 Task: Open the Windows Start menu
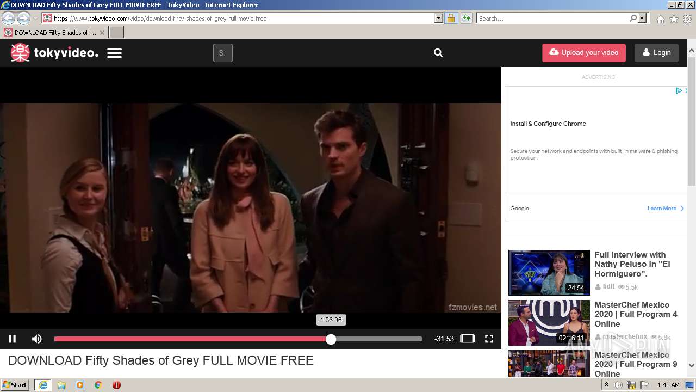pyautogui.click(x=15, y=385)
